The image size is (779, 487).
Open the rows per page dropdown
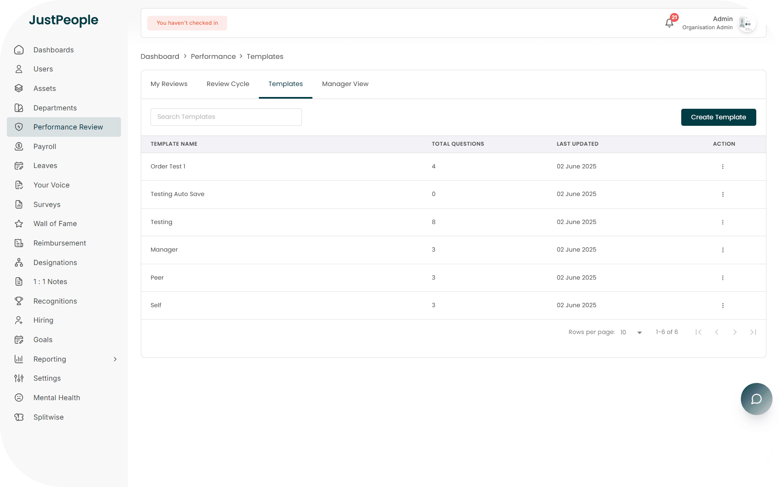pyautogui.click(x=631, y=332)
